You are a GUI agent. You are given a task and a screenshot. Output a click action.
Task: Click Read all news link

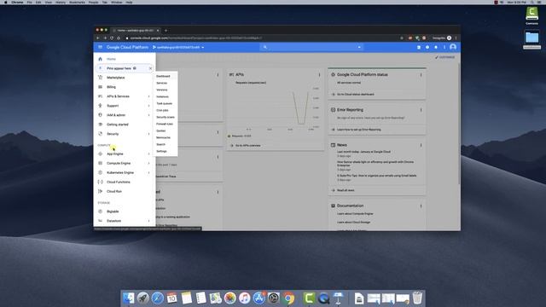click(346, 190)
